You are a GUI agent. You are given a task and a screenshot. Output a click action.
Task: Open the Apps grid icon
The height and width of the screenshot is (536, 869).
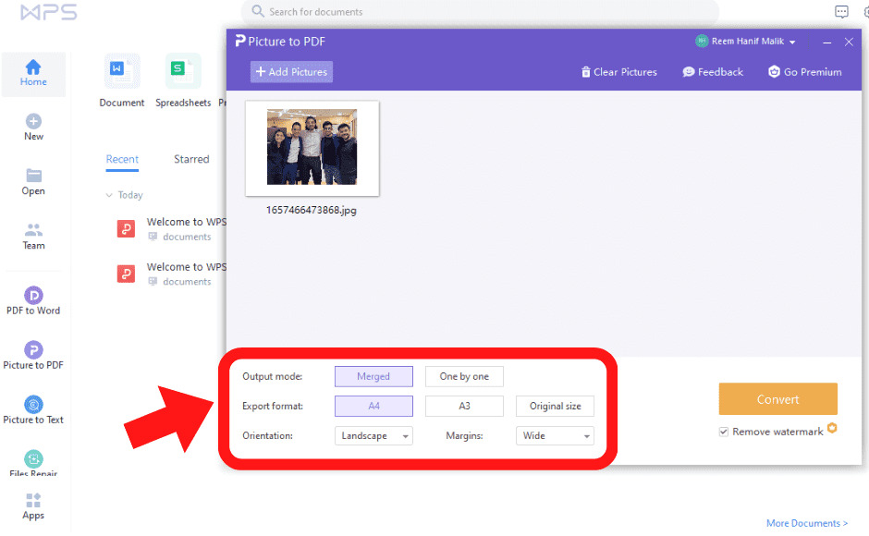33,501
